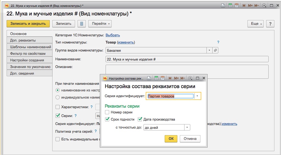Toggle the Дата производства checkbox

pyautogui.click(x=140, y=119)
